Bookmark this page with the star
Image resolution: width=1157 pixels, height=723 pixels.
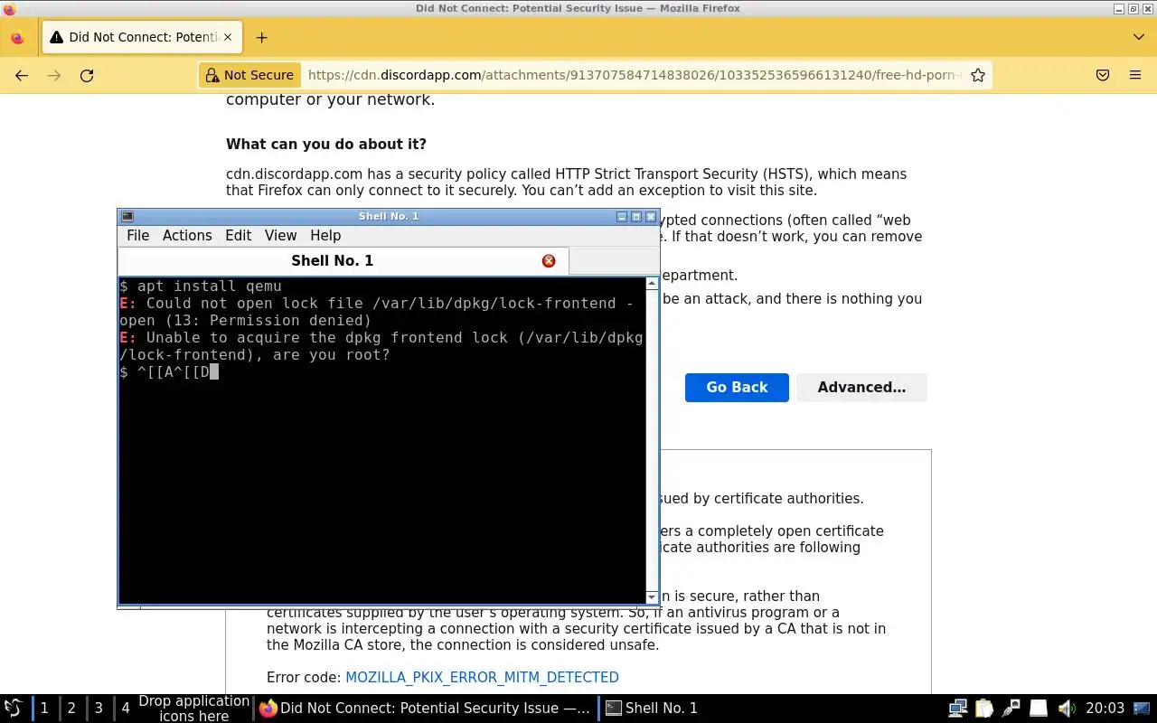point(977,75)
